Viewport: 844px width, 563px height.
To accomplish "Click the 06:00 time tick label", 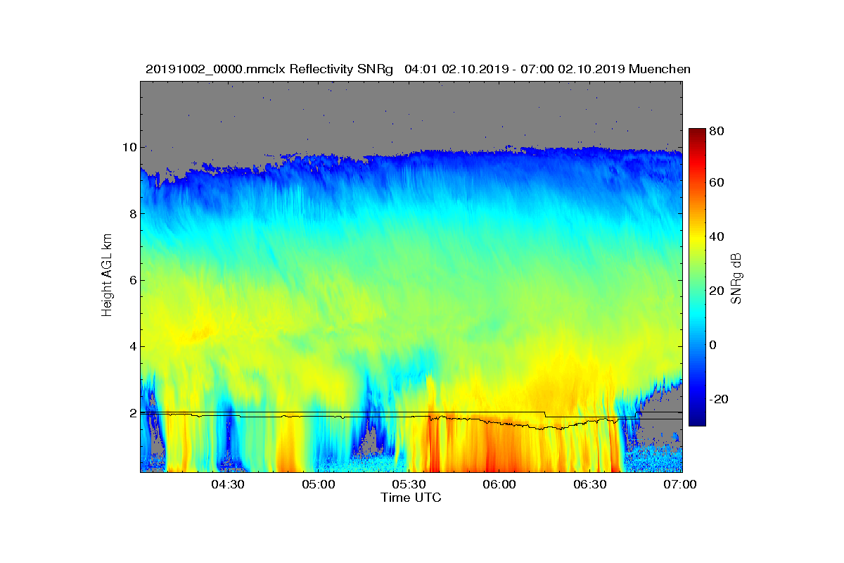I will [500, 485].
